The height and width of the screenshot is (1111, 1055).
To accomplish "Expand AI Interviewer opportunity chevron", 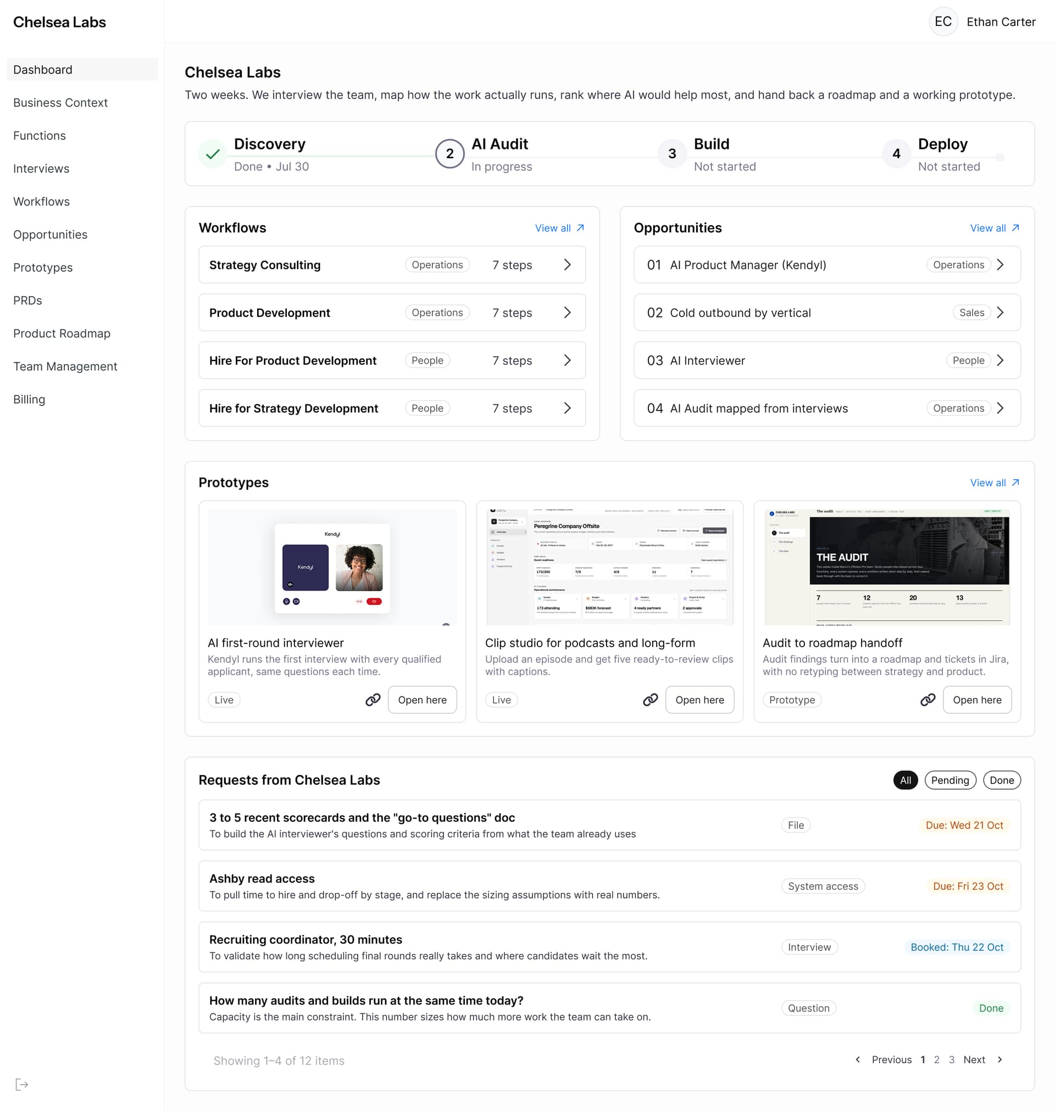I will point(1001,360).
